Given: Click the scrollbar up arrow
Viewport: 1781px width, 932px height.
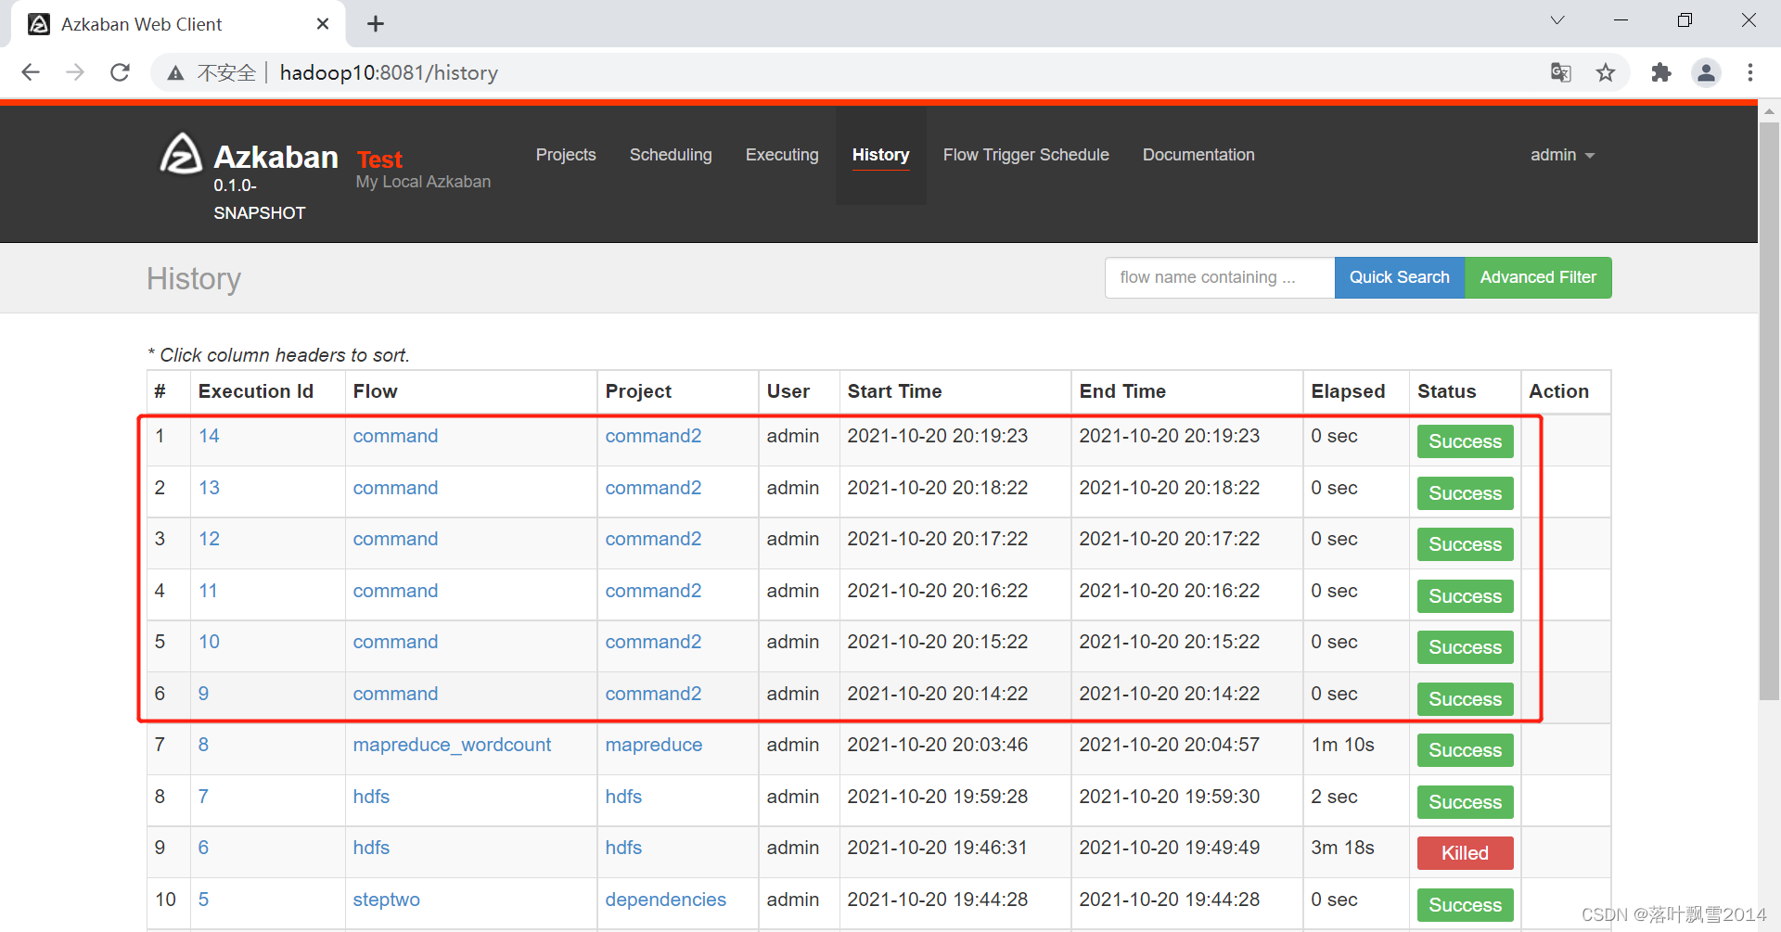Looking at the screenshot, I should pyautogui.click(x=1769, y=109).
